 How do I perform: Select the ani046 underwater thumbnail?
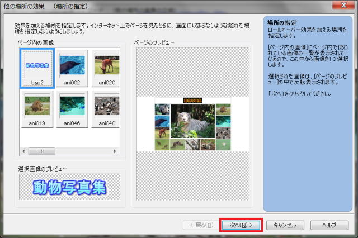(72, 109)
